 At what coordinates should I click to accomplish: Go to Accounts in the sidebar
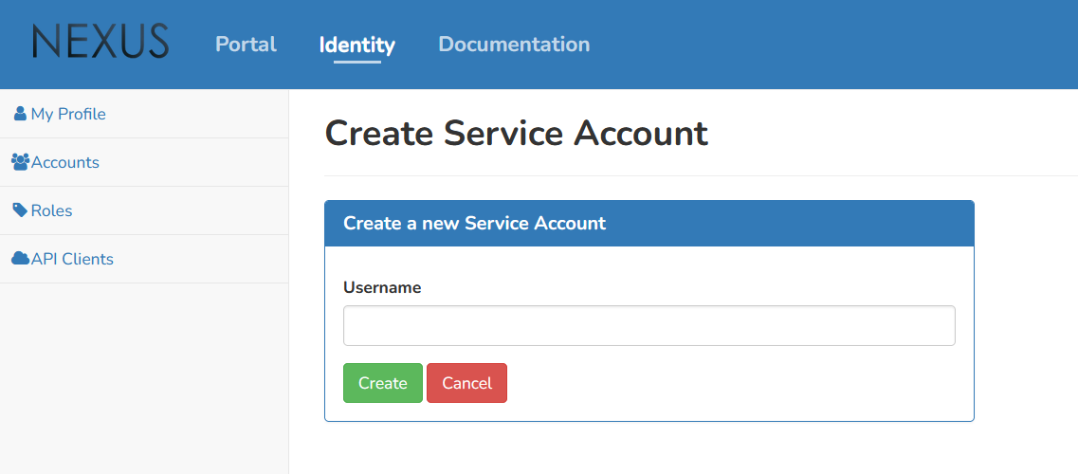coord(64,162)
